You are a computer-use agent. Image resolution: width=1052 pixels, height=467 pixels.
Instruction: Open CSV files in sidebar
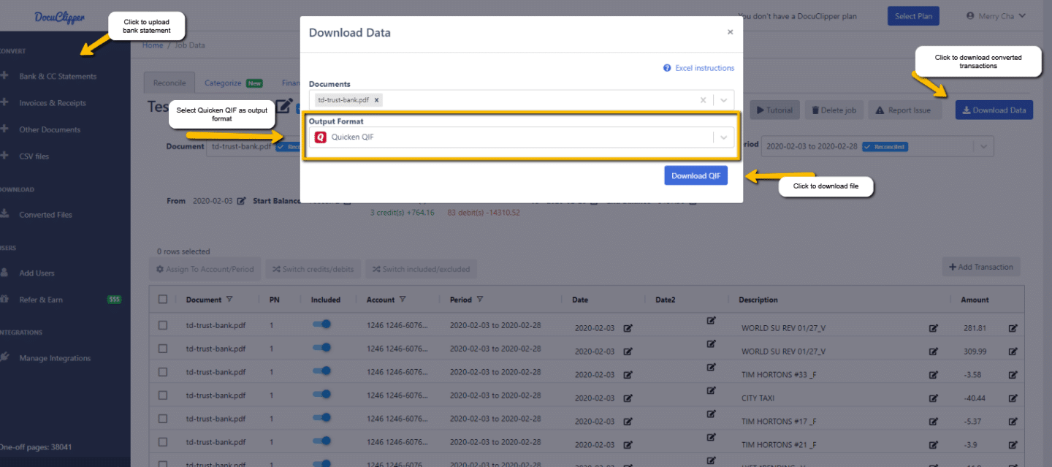point(34,156)
